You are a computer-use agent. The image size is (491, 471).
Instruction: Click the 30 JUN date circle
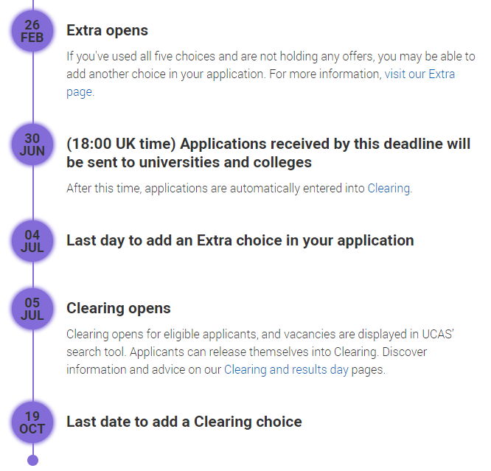pyautogui.click(x=32, y=144)
